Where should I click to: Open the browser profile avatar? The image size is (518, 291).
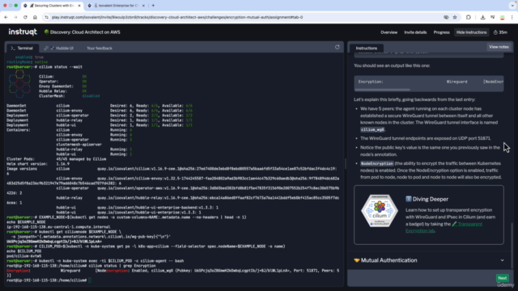click(x=503, y=17)
